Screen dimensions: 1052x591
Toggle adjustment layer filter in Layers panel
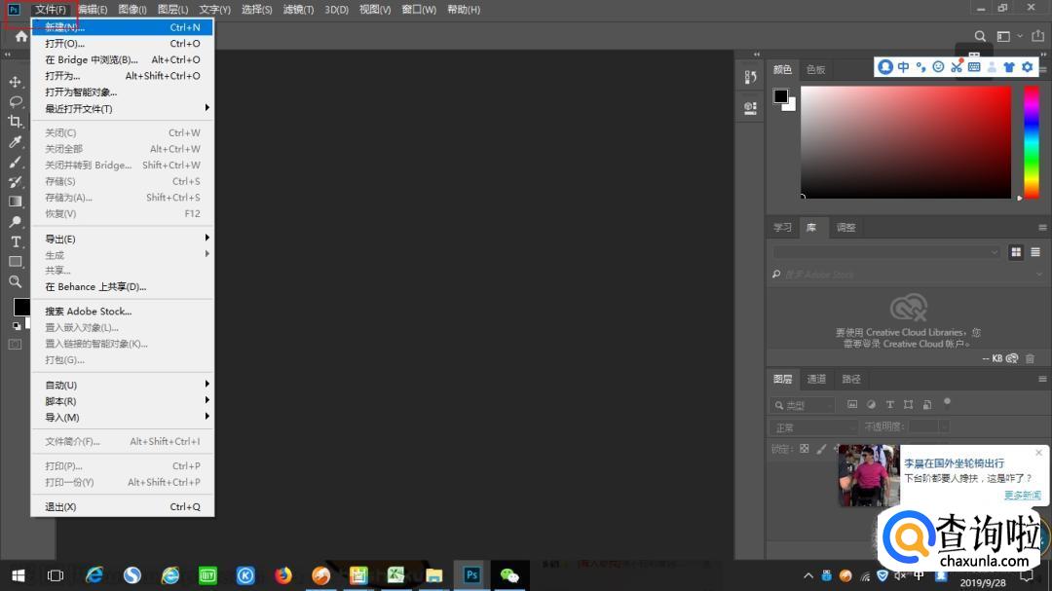tap(871, 404)
